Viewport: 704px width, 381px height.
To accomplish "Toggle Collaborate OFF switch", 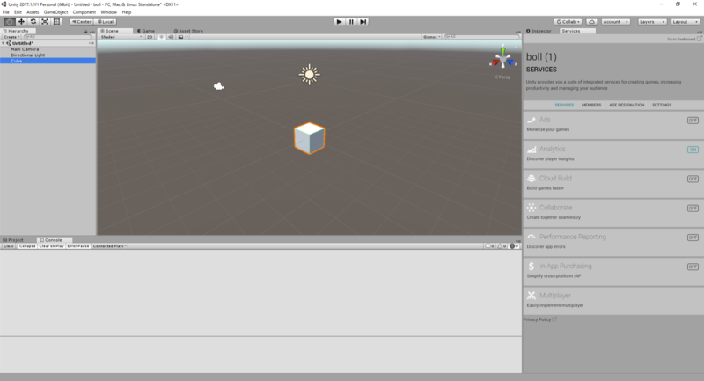I will [x=693, y=209].
